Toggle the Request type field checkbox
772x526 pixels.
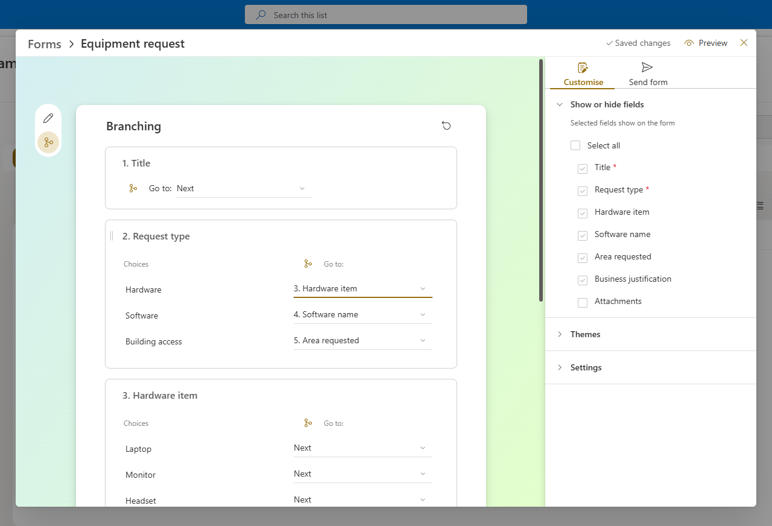tap(583, 191)
